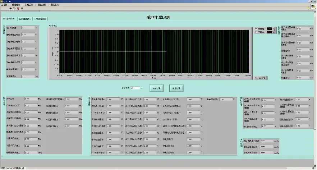Image resolution: width=317 pixels, height=170 pixels.
Task: Select the cursor tool in the graph palette
Action: point(257,78)
